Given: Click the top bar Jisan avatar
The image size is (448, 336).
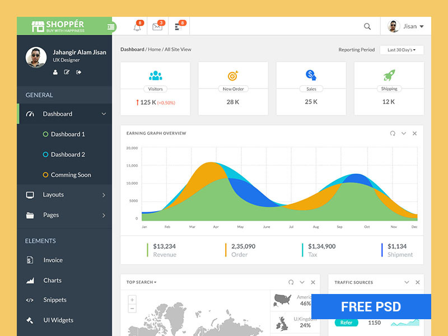Looking at the screenshot, I should point(394,26).
